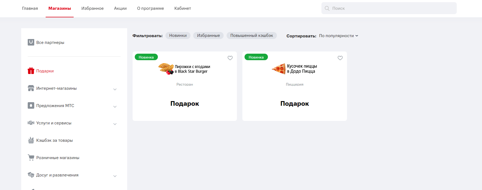Click the Пиццерия label
Image resolution: width=482 pixels, height=190 pixels.
click(295, 85)
